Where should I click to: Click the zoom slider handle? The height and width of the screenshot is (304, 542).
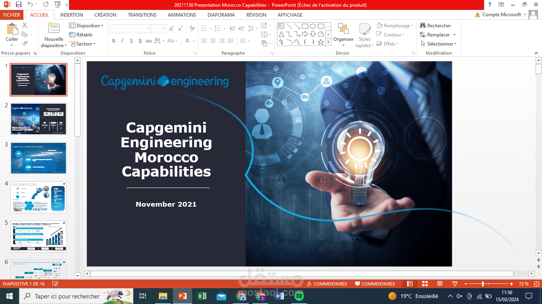(x=483, y=284)
